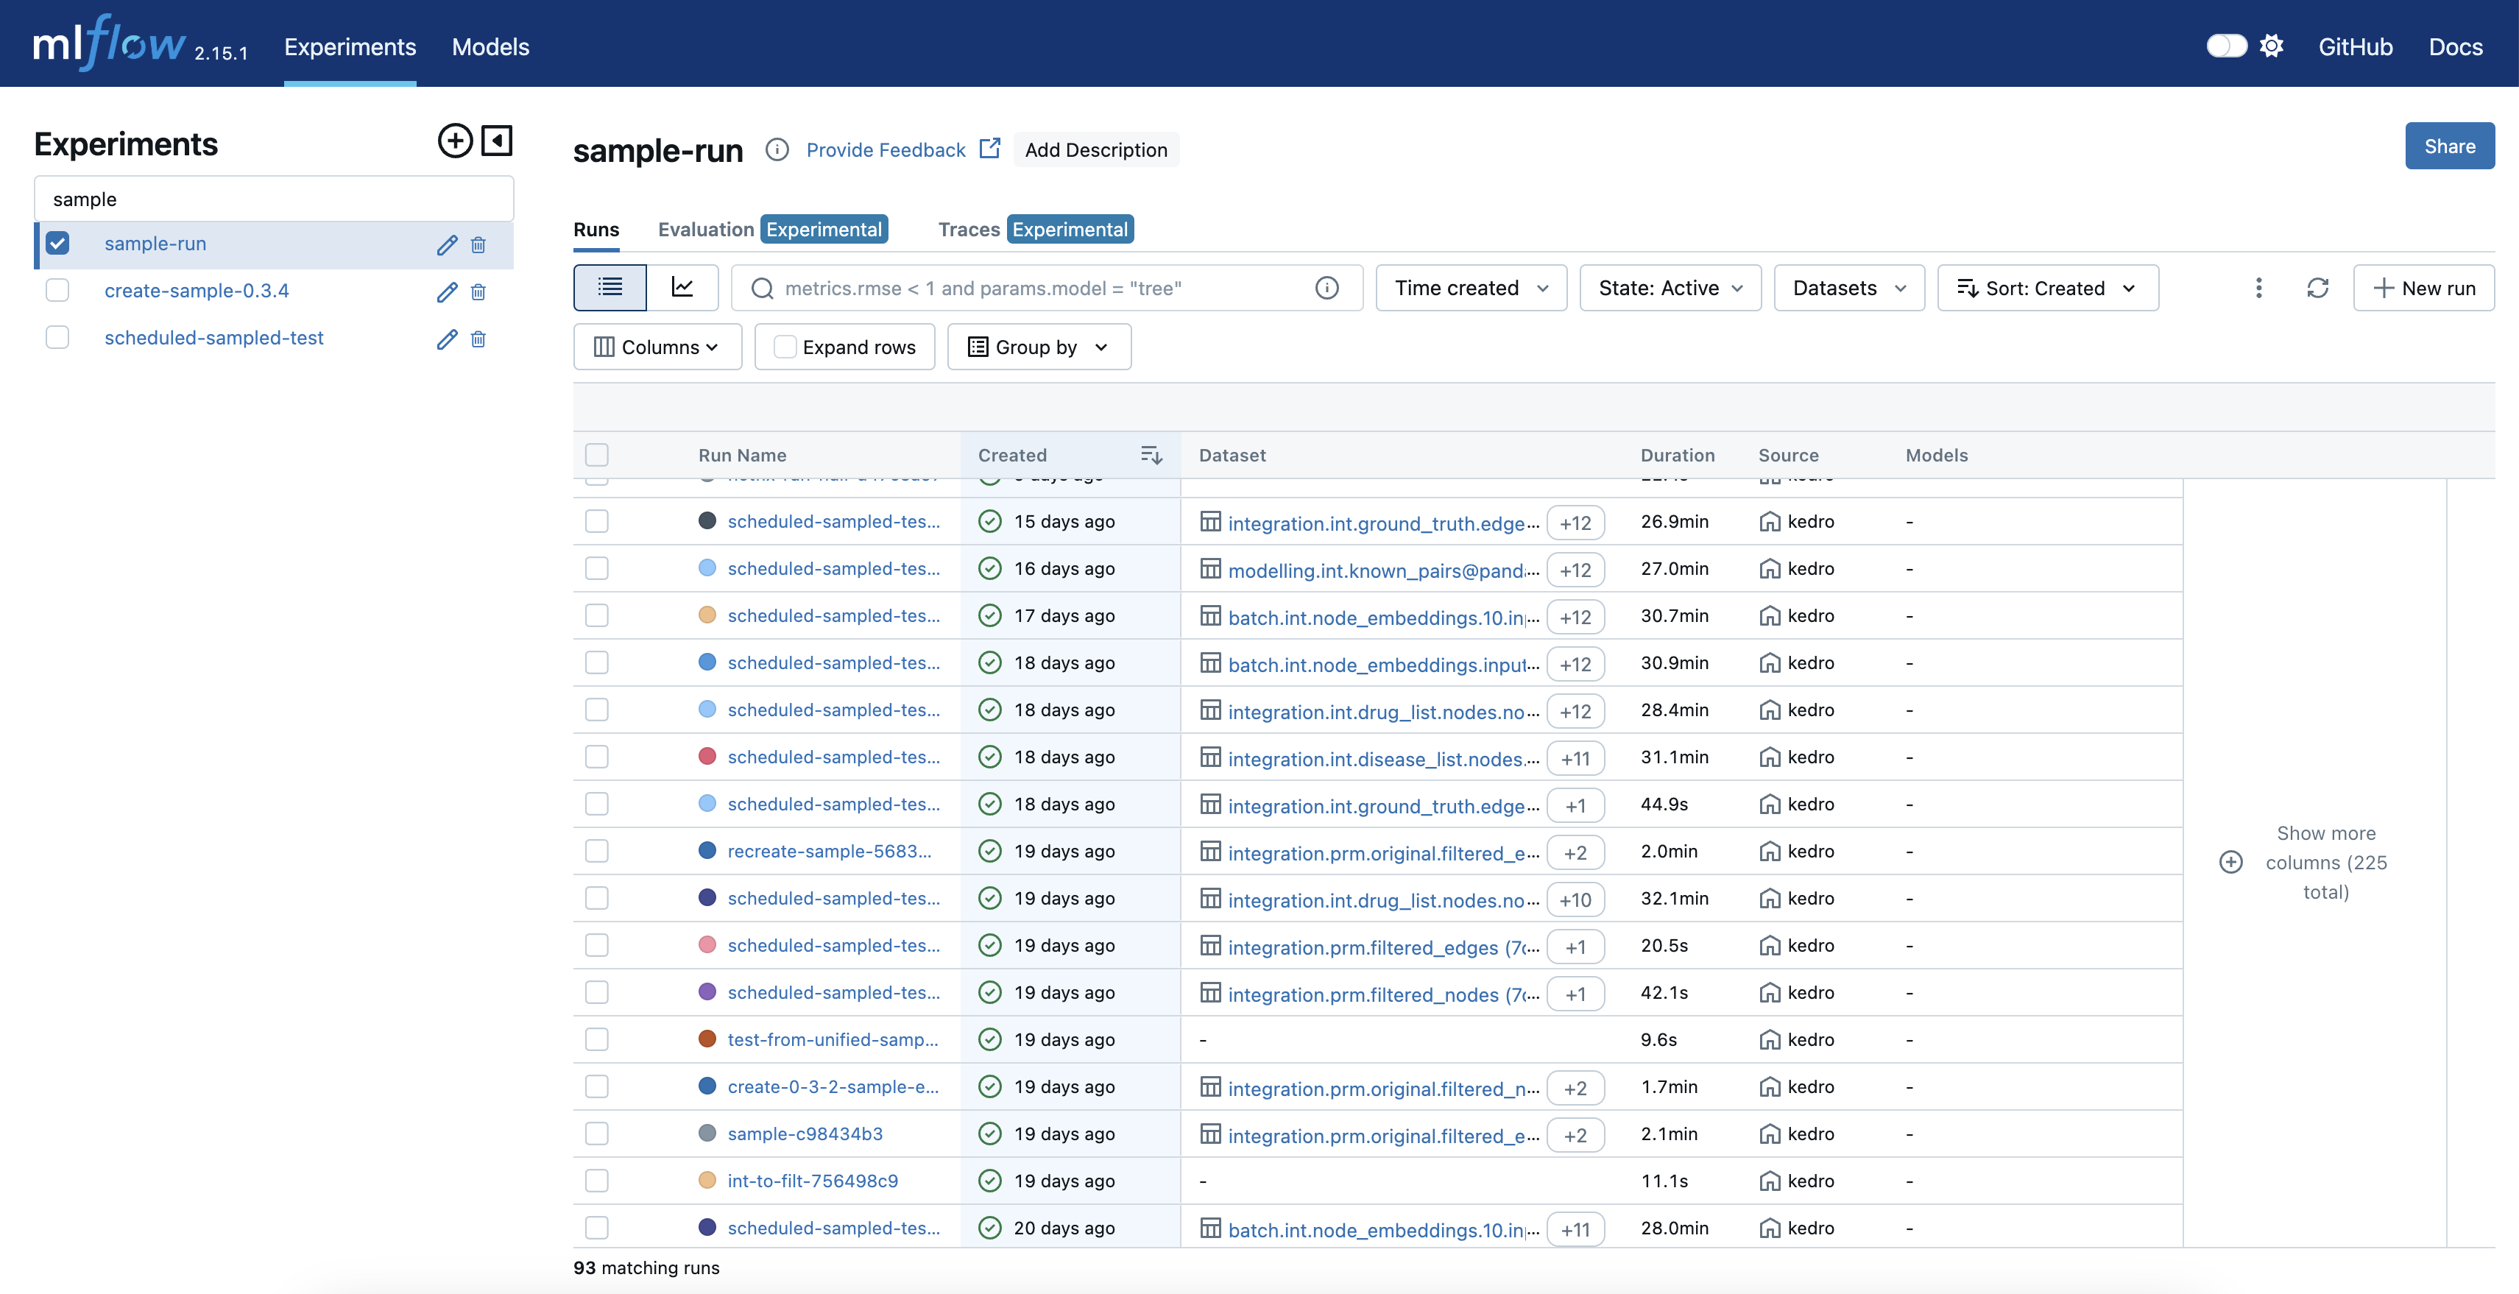Click the pencil icon for create-sample-0.3.4

pos(447,291)
